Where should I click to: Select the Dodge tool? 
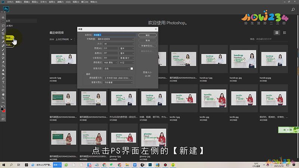pyautogui.click(x=3, y=74)
